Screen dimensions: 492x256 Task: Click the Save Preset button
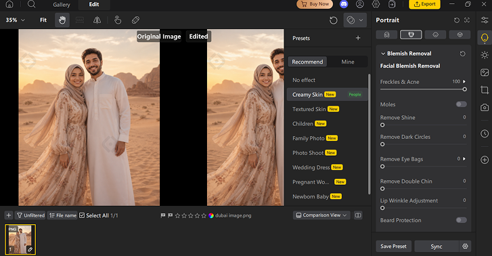(x=393, y=247)
